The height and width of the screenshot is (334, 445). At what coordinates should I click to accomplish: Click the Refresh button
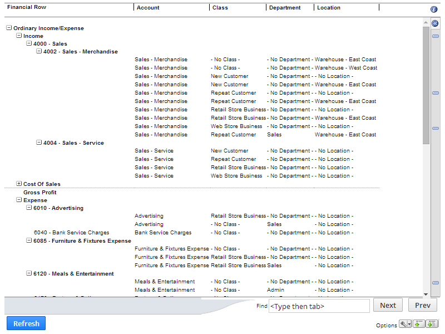pos(26,323)
